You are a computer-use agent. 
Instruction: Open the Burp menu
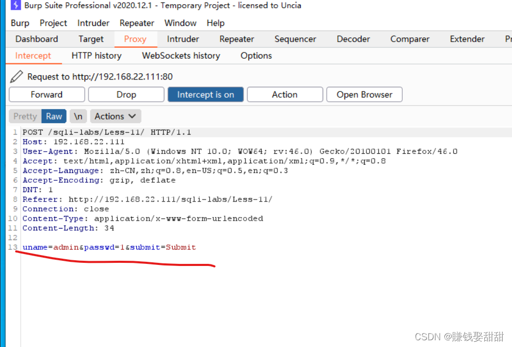pyautogui.click(x=20, y=23)
